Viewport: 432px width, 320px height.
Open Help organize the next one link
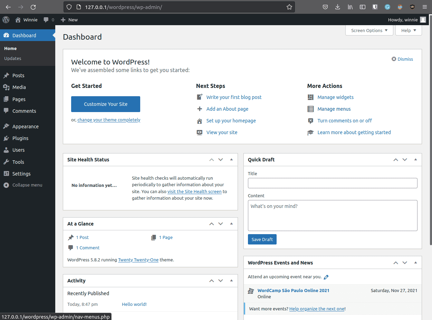pyautogui.click(x=317, y=309)
